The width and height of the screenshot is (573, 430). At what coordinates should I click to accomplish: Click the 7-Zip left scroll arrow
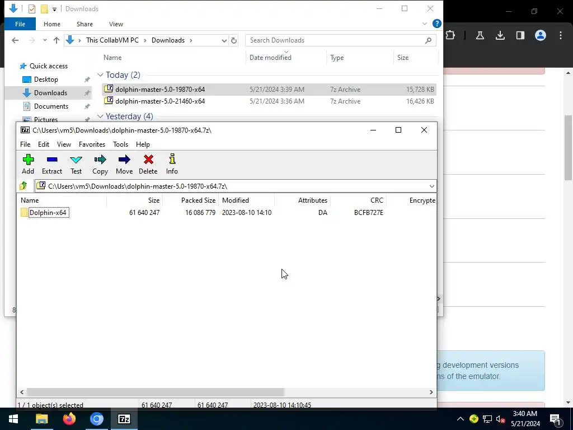point(22,392)
